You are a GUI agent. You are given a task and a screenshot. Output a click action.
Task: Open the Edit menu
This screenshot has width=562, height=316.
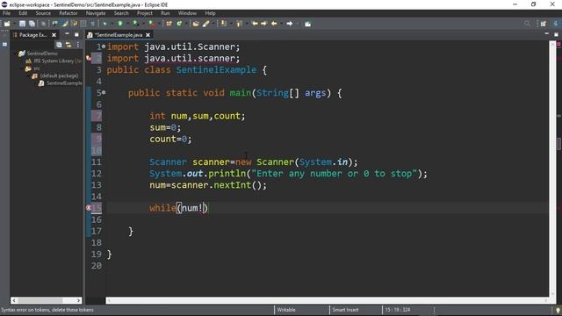tap(23, 13)
